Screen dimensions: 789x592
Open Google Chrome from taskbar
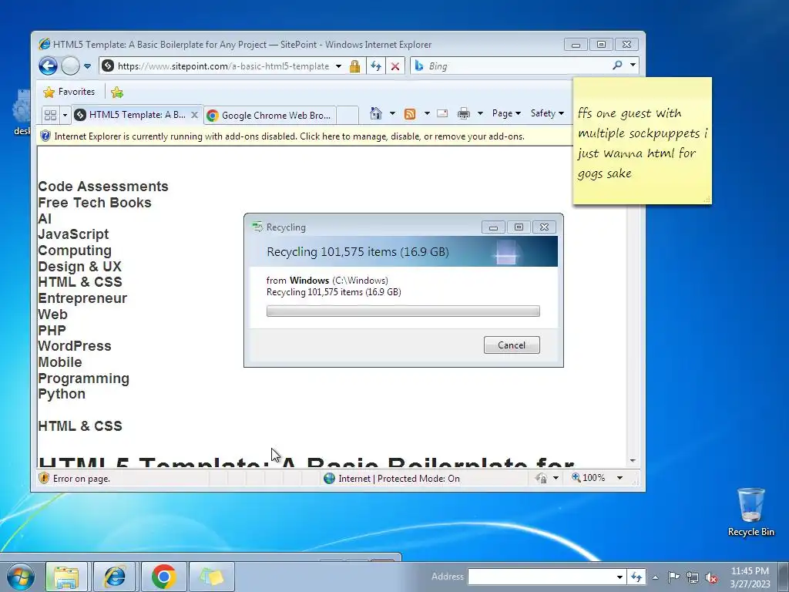point(163,577)
